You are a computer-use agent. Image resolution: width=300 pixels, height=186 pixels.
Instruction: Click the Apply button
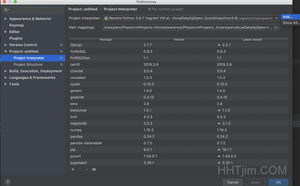pos(255,182)
